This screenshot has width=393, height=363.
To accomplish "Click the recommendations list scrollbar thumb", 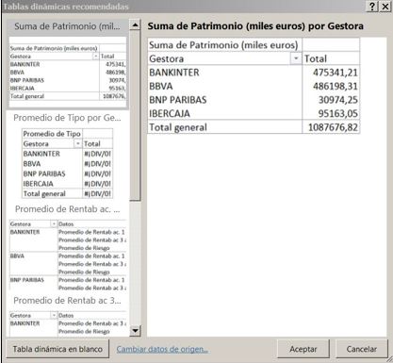I will [135, 115].
